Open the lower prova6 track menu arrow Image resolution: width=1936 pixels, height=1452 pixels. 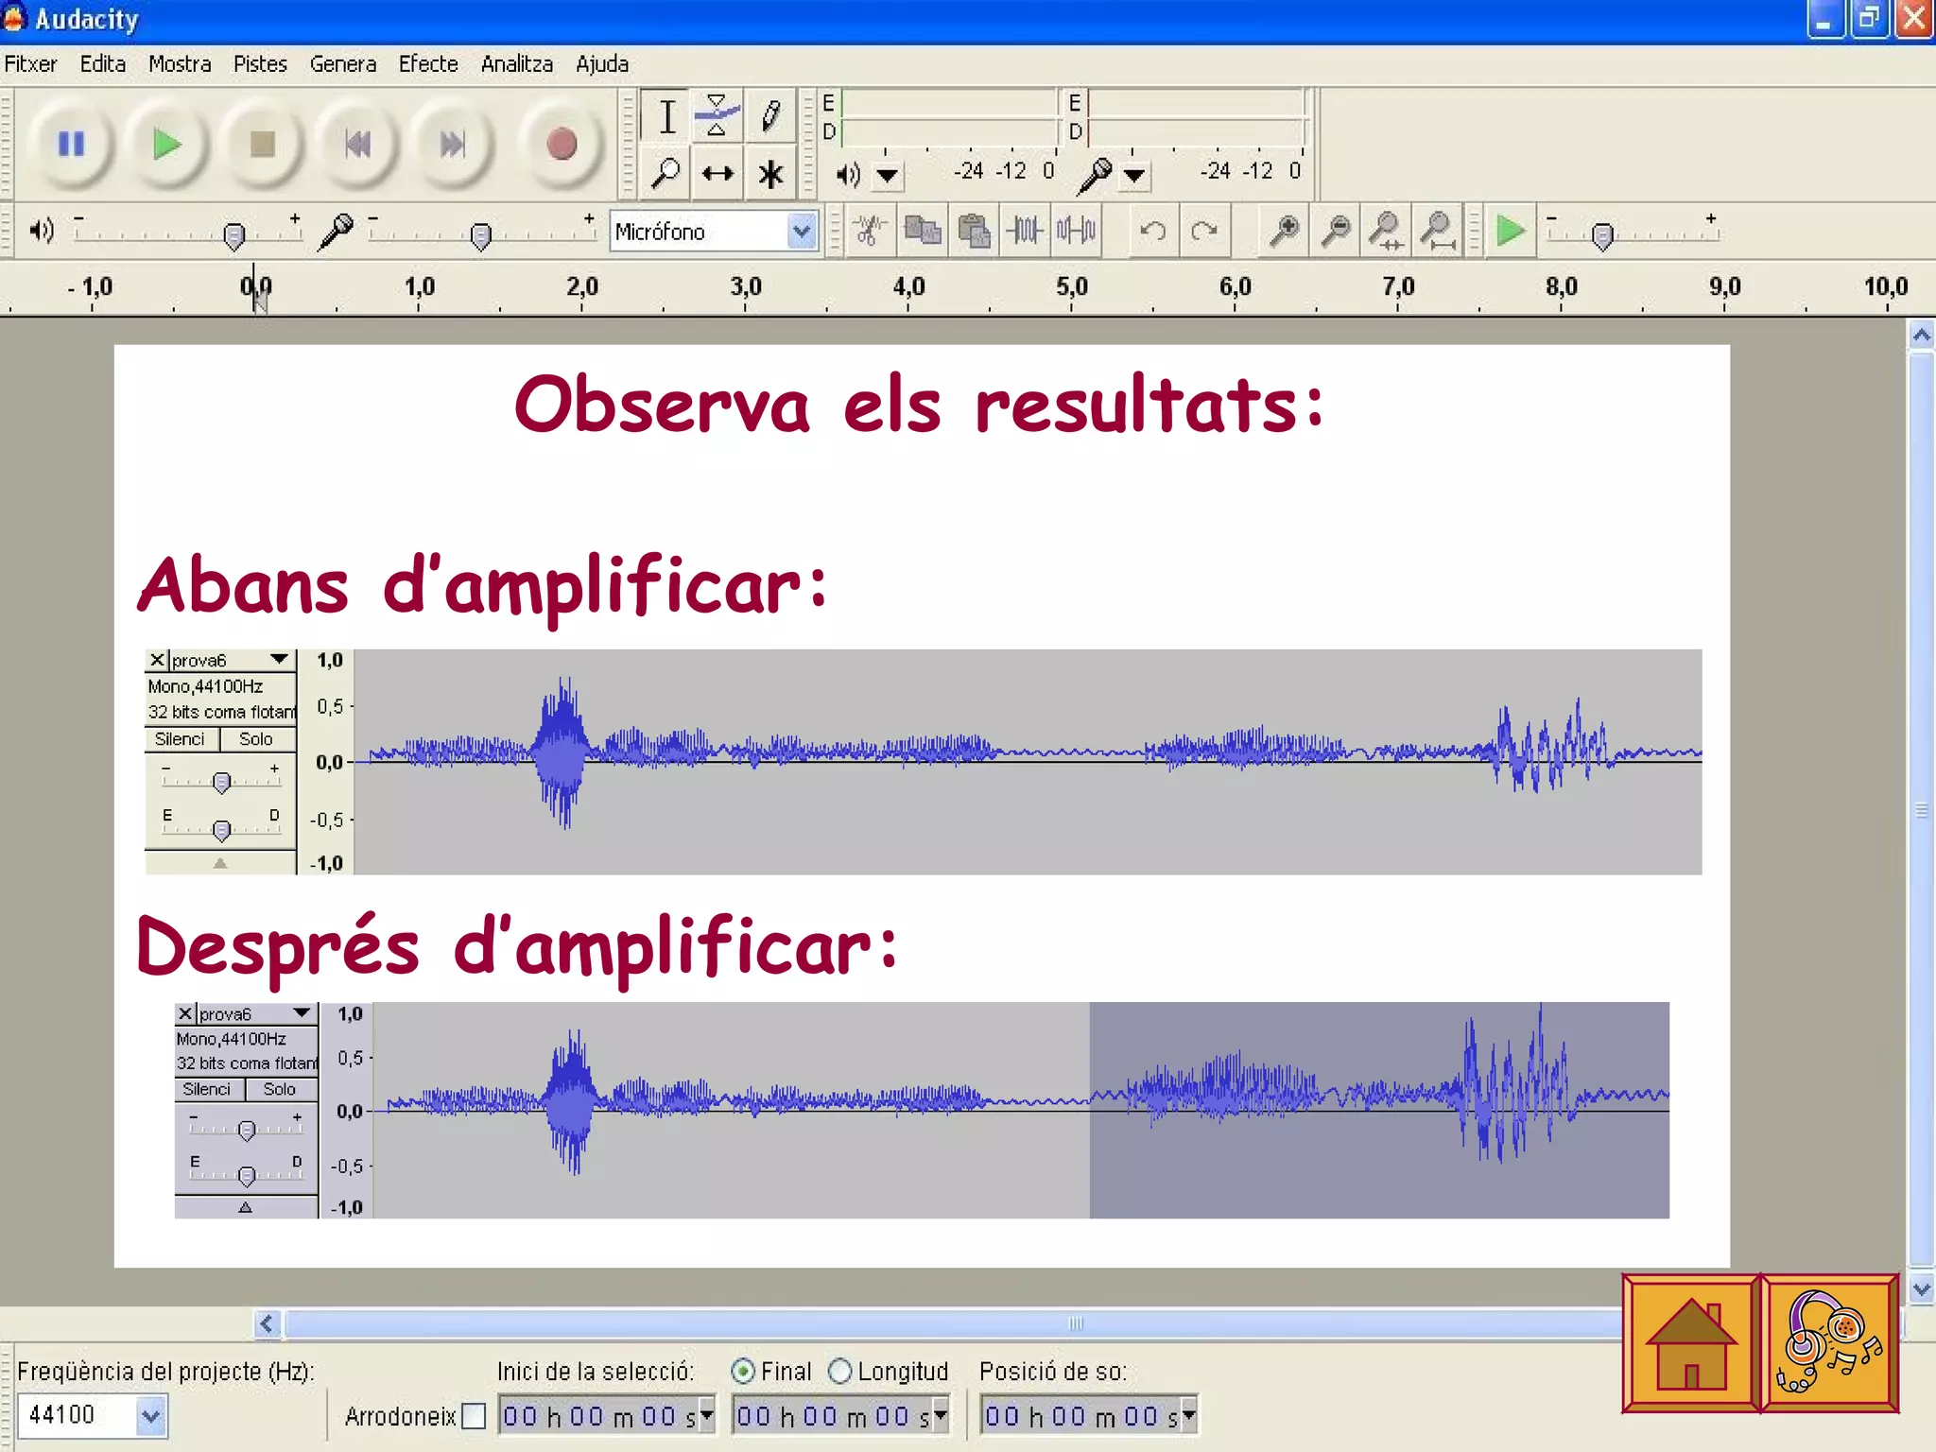coord(302,1012)
